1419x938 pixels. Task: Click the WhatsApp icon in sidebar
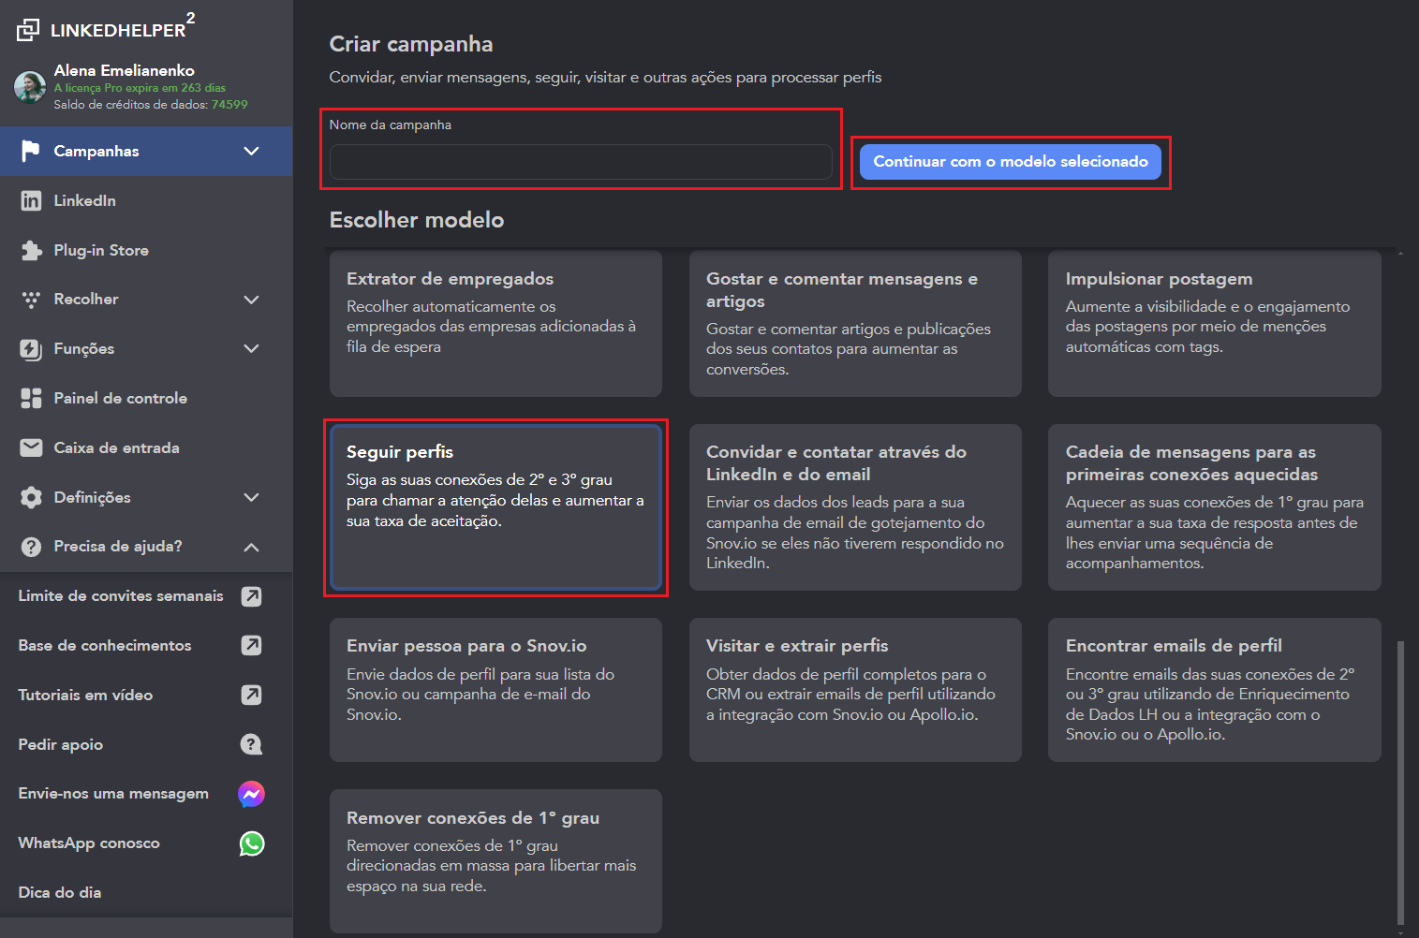[251, 843]
